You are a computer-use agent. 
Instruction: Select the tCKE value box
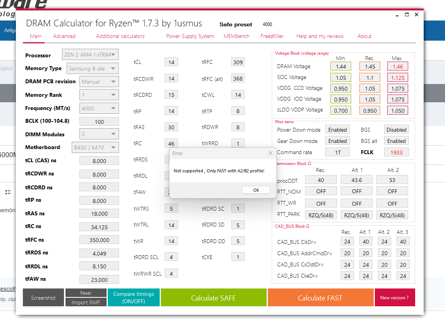coord(238,257)
